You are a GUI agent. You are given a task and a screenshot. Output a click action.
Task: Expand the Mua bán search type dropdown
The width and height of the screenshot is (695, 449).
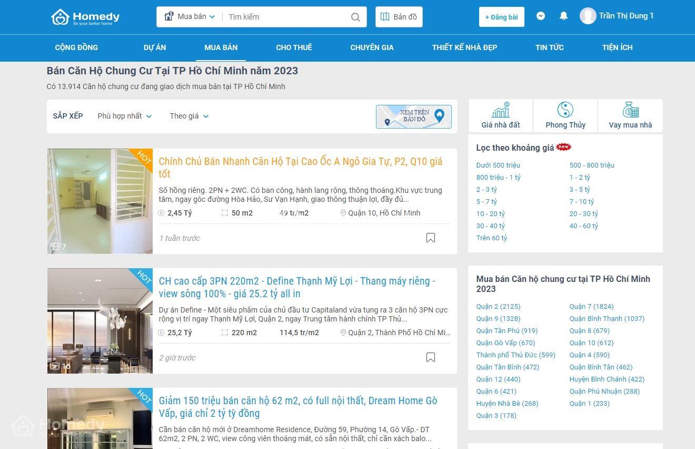(190, 17)
